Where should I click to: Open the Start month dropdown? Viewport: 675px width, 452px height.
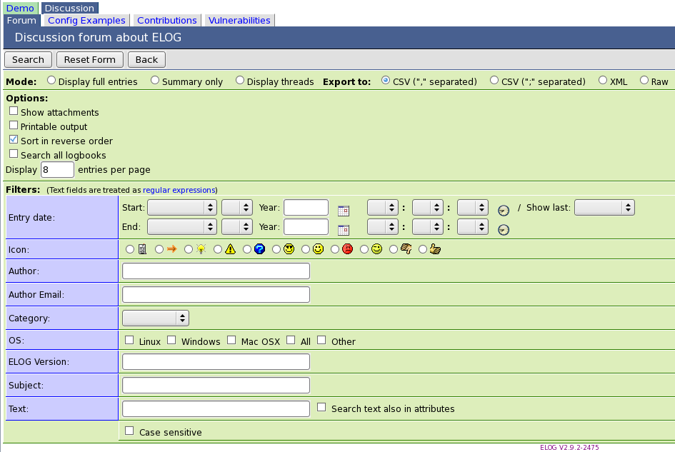181,208
